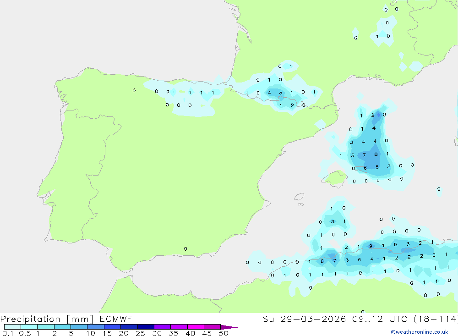Click the legend label '10'
This screenshot has width=458, height=336.
pyautogui.click(x=91, y=333)
